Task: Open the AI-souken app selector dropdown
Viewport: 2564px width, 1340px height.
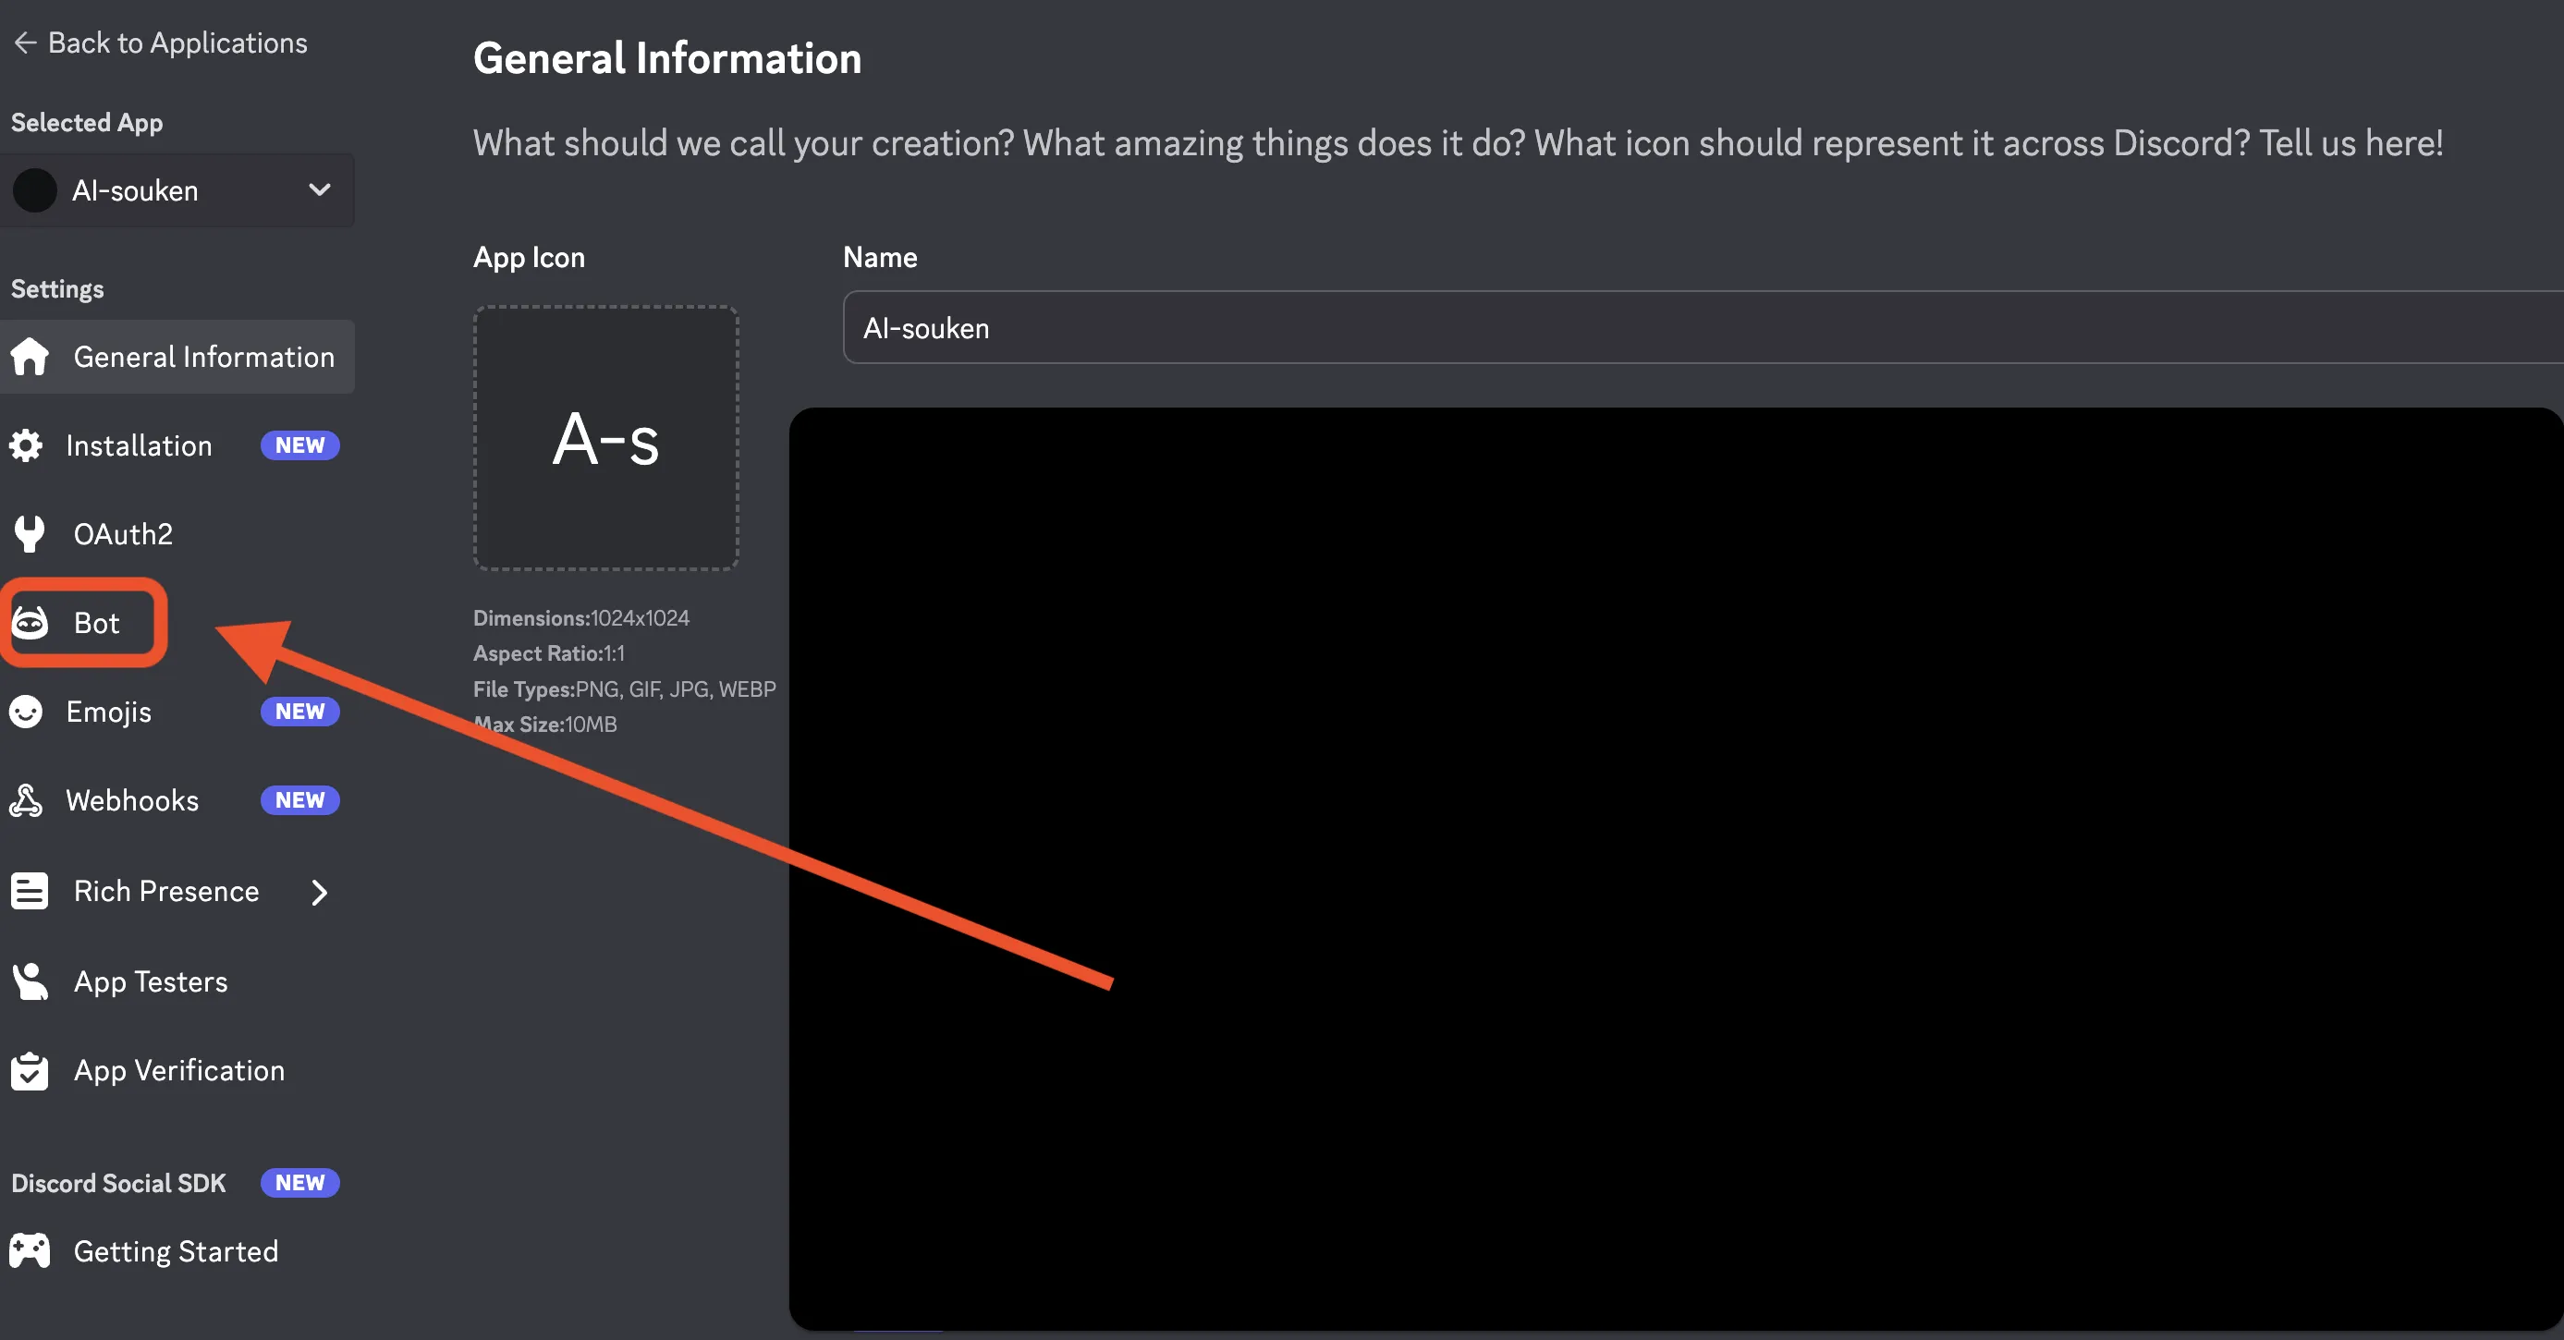Action: pos(319,189)
